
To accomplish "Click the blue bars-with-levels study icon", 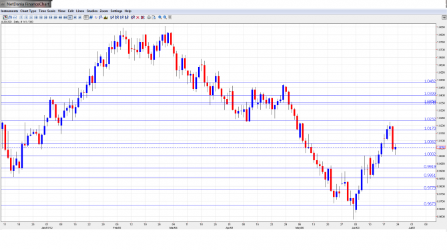I will click(x=100, y=17).
